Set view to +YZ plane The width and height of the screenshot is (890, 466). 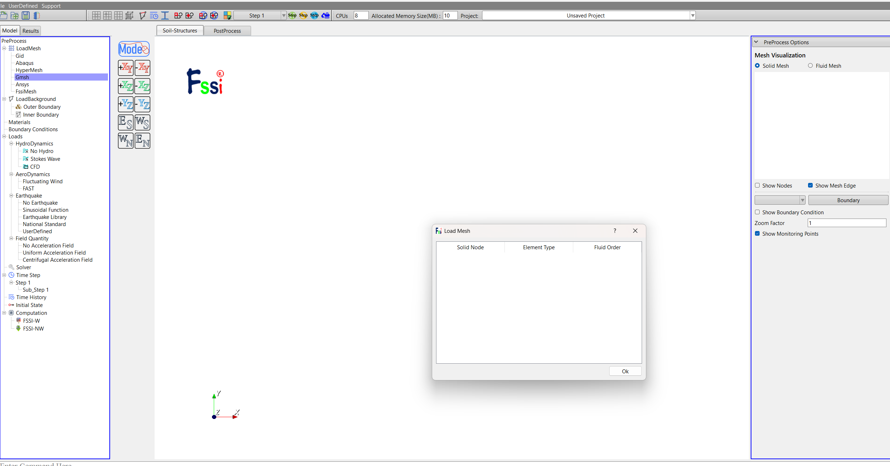click(x=126, y=104)
